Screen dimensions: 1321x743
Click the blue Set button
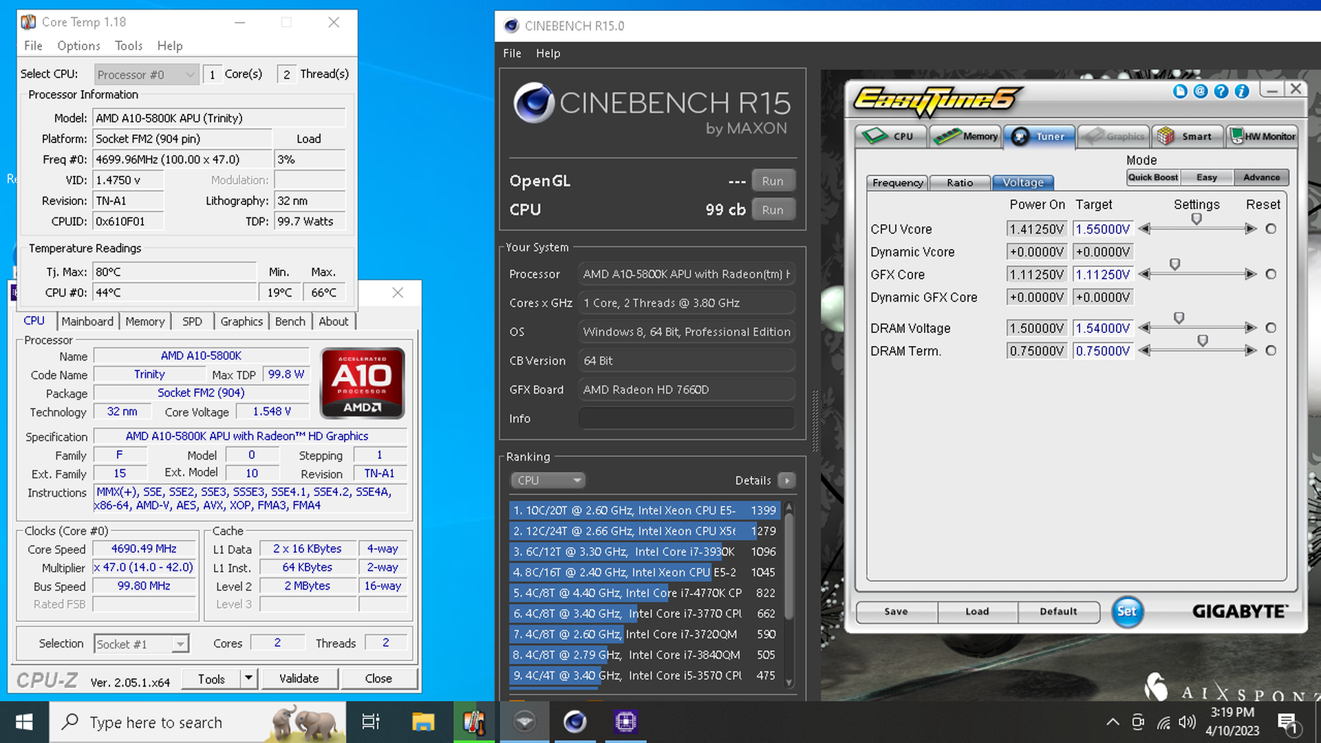(x=1127, y=612)
